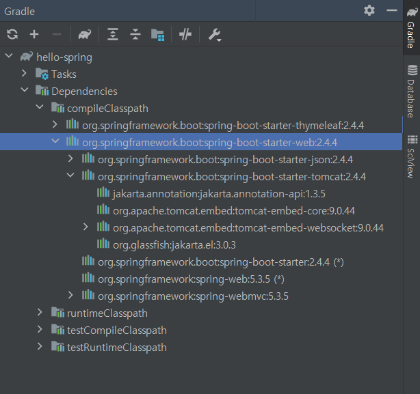Screen dimensions: 420x394
Task: Click library icon beside tomcat-embed-core
Action: tap(103, 210)
